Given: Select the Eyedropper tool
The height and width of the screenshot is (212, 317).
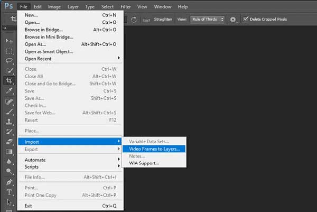Looking at the screenshot, I should (9, 91).
